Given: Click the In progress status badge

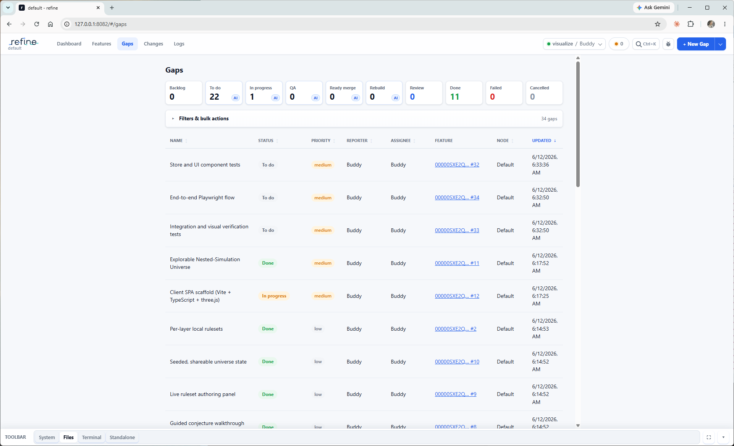Looking at the screenshot, I should pyautogui.click(x=274, y=296).
